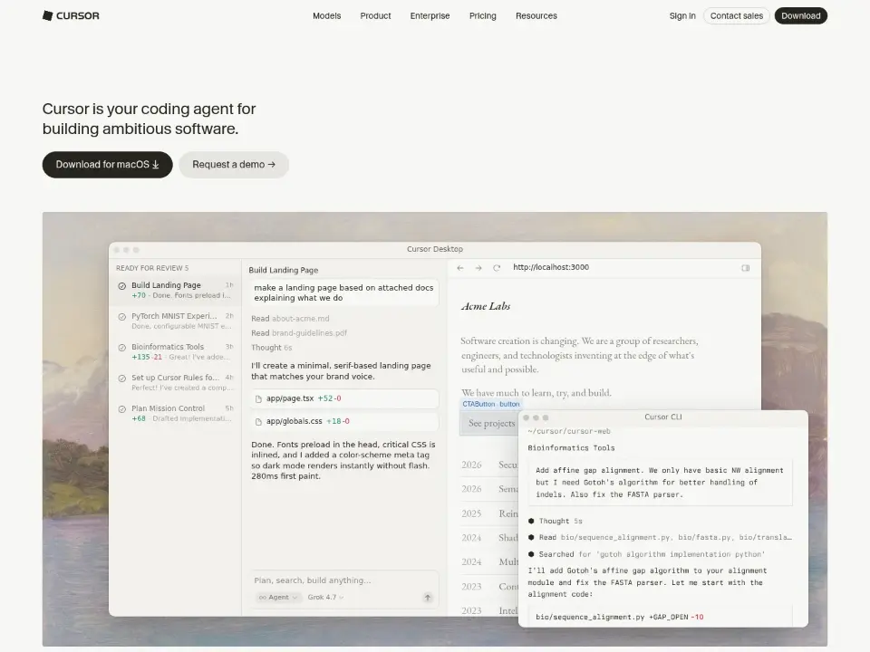Click the file icon next to app/globals.css
The width and height of the screenshot is (870, 652).
[258, 421]
